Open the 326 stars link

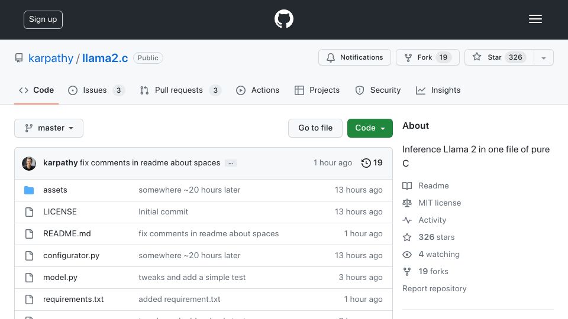437,237
